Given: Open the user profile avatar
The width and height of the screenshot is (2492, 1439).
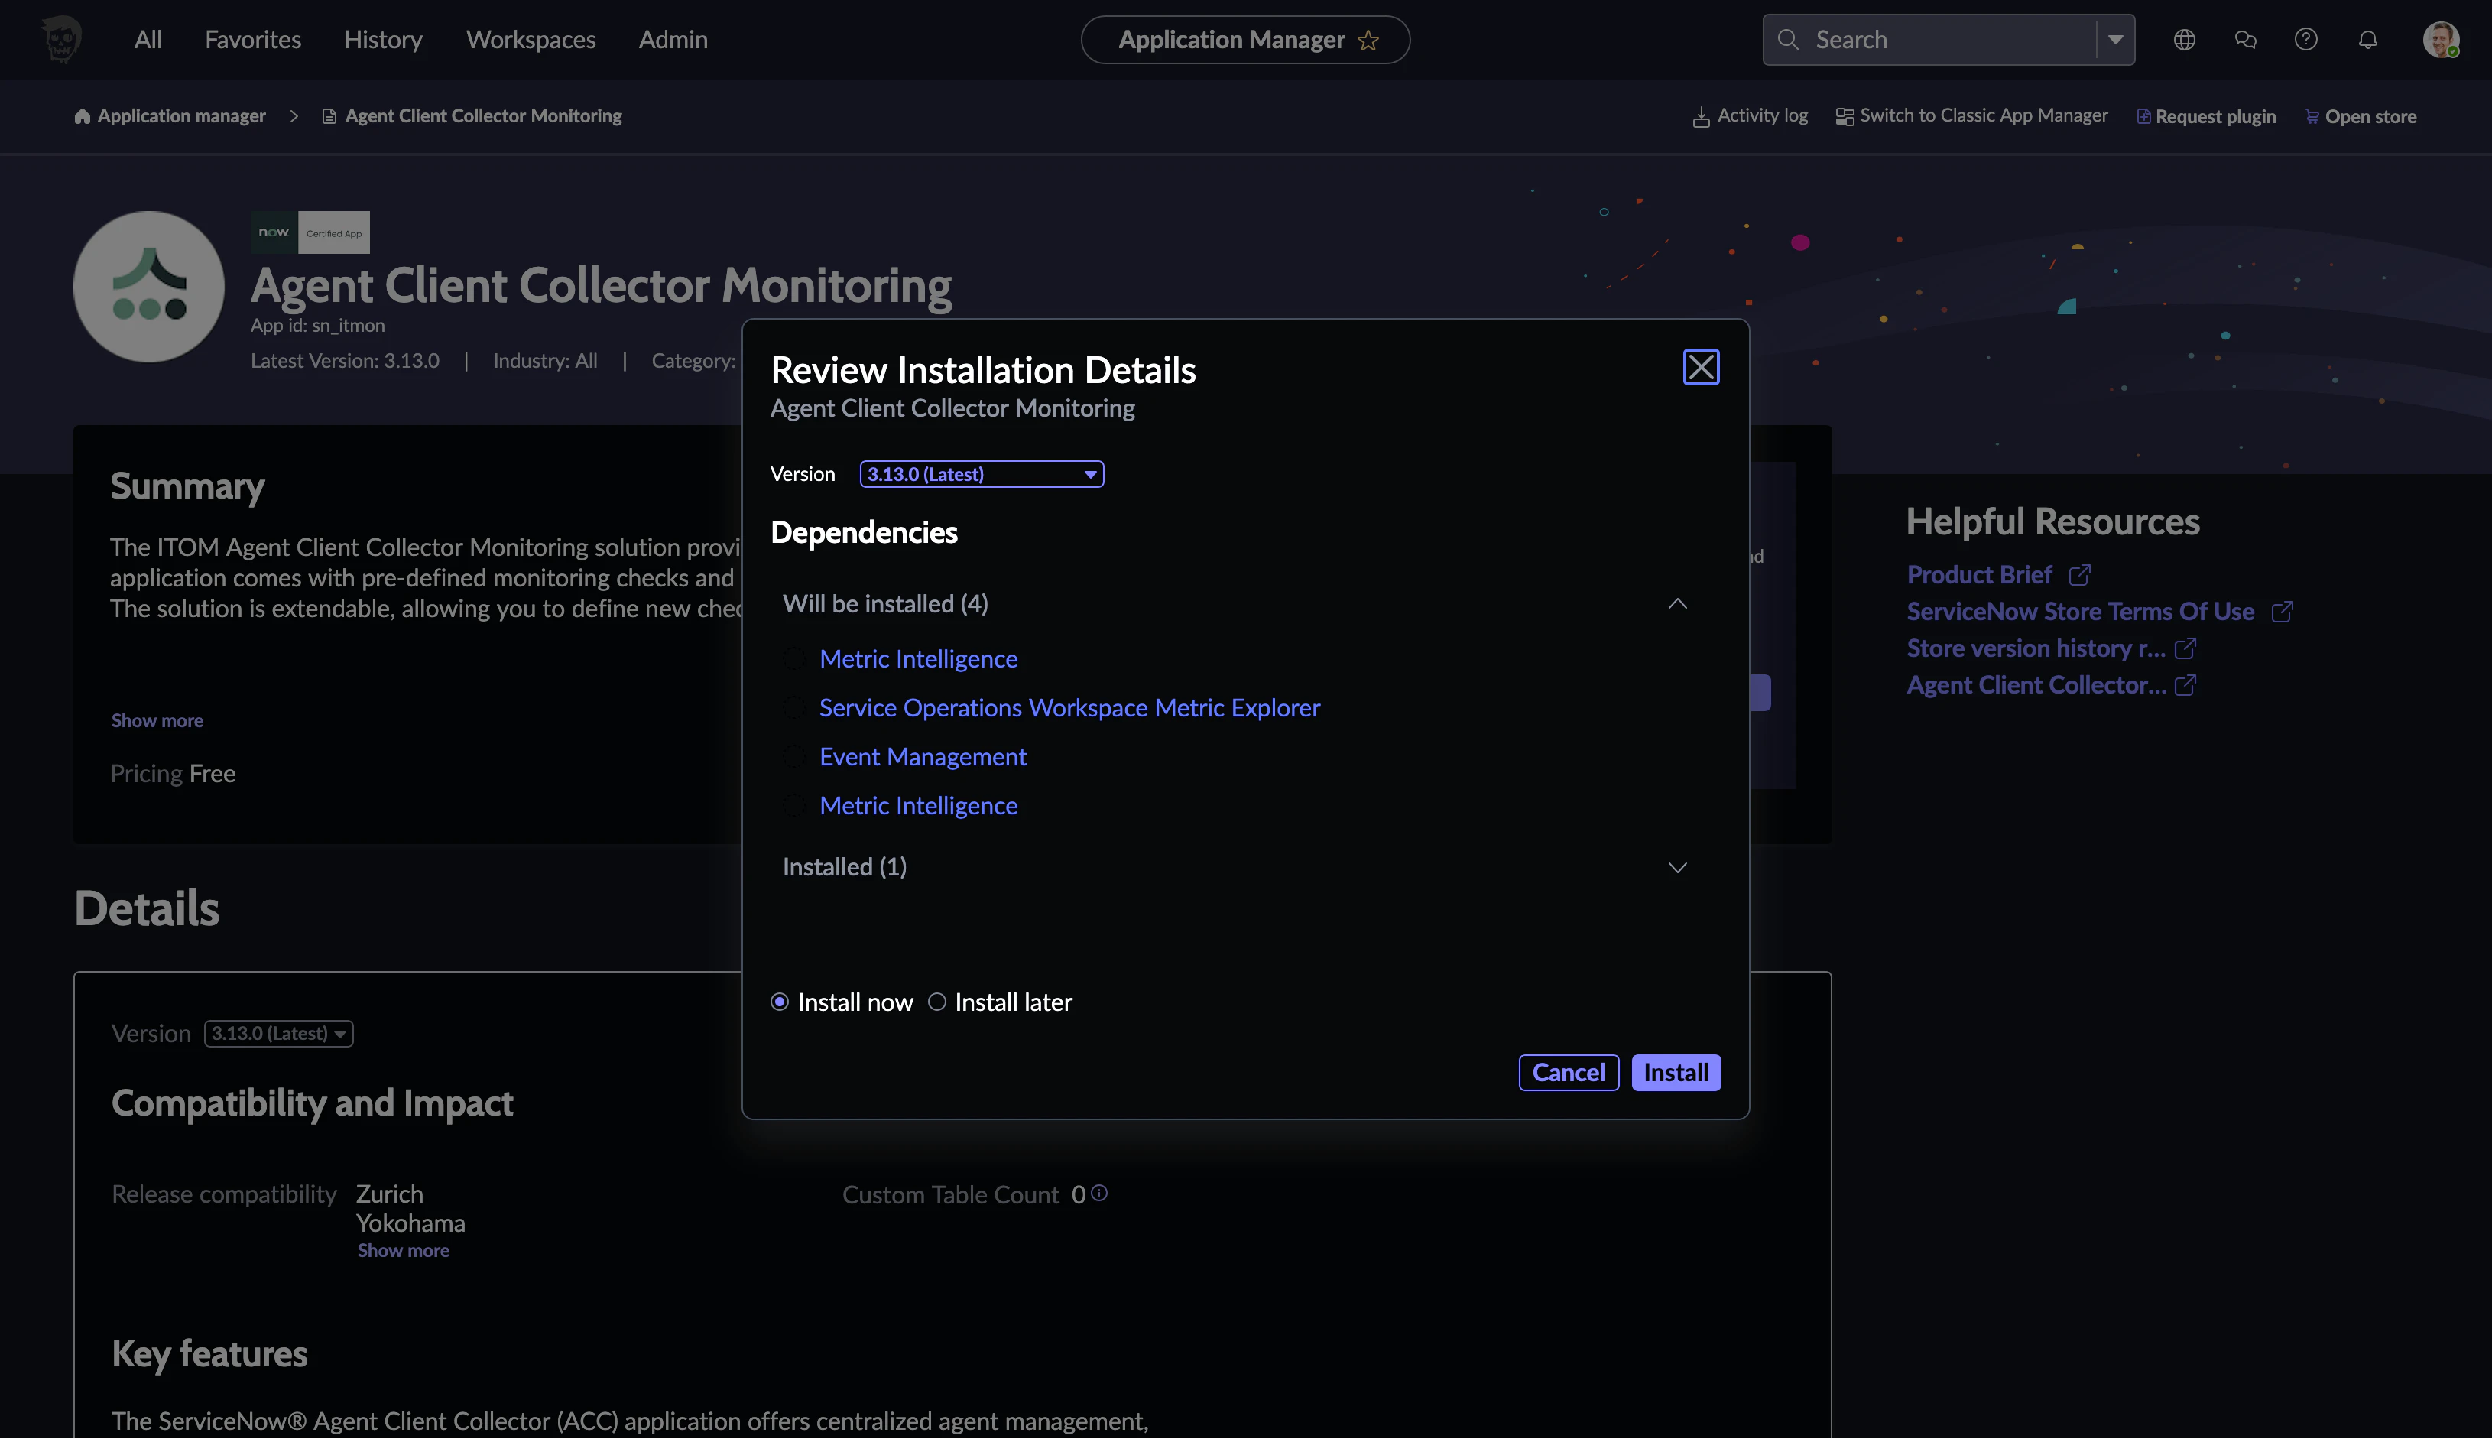Looking at the screenshot, I should pyautogui.click(x=2441, y=40).
